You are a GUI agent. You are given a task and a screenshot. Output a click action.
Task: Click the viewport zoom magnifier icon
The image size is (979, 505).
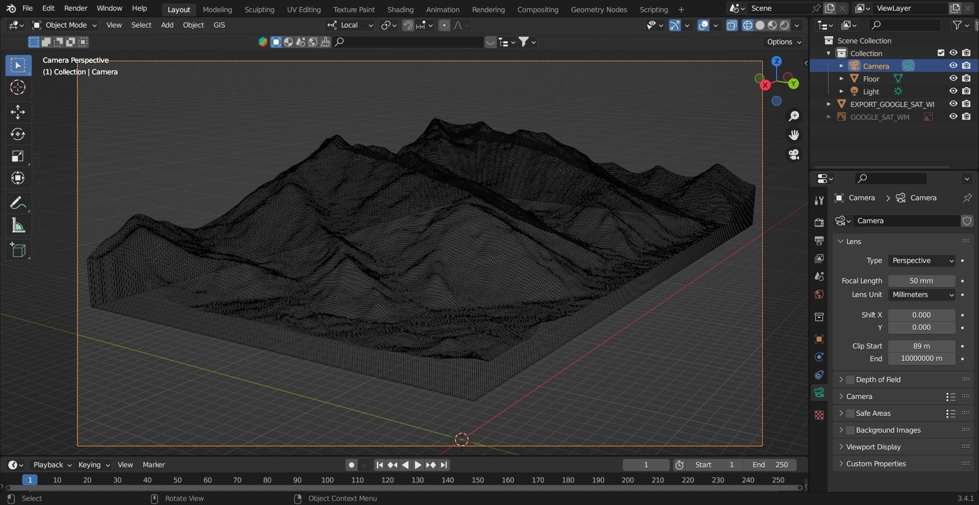794,116
